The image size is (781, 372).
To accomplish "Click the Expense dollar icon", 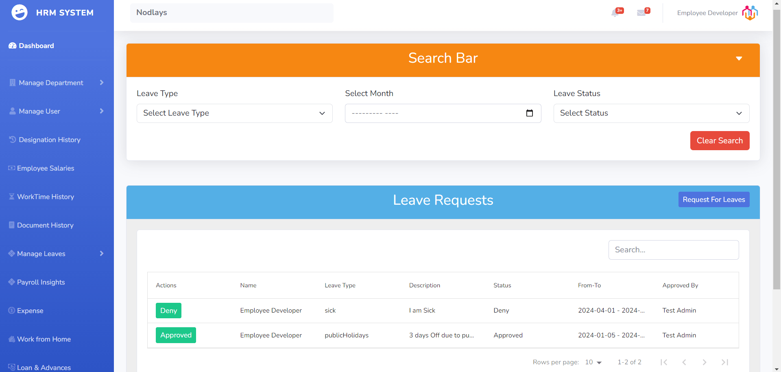I will point(12,311).
